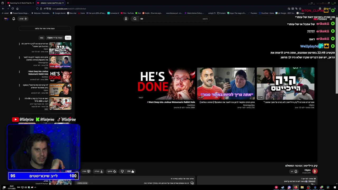
Task: Select the third sidebar filter chip
Action: click(x=41, y=38)
